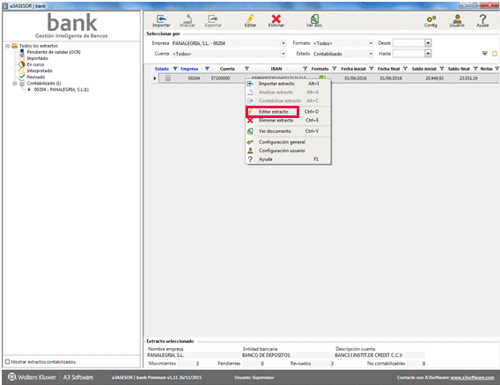Click the Analizar toolbar icon
Viewport: 500px width, 385px height.
coord(187,21)
